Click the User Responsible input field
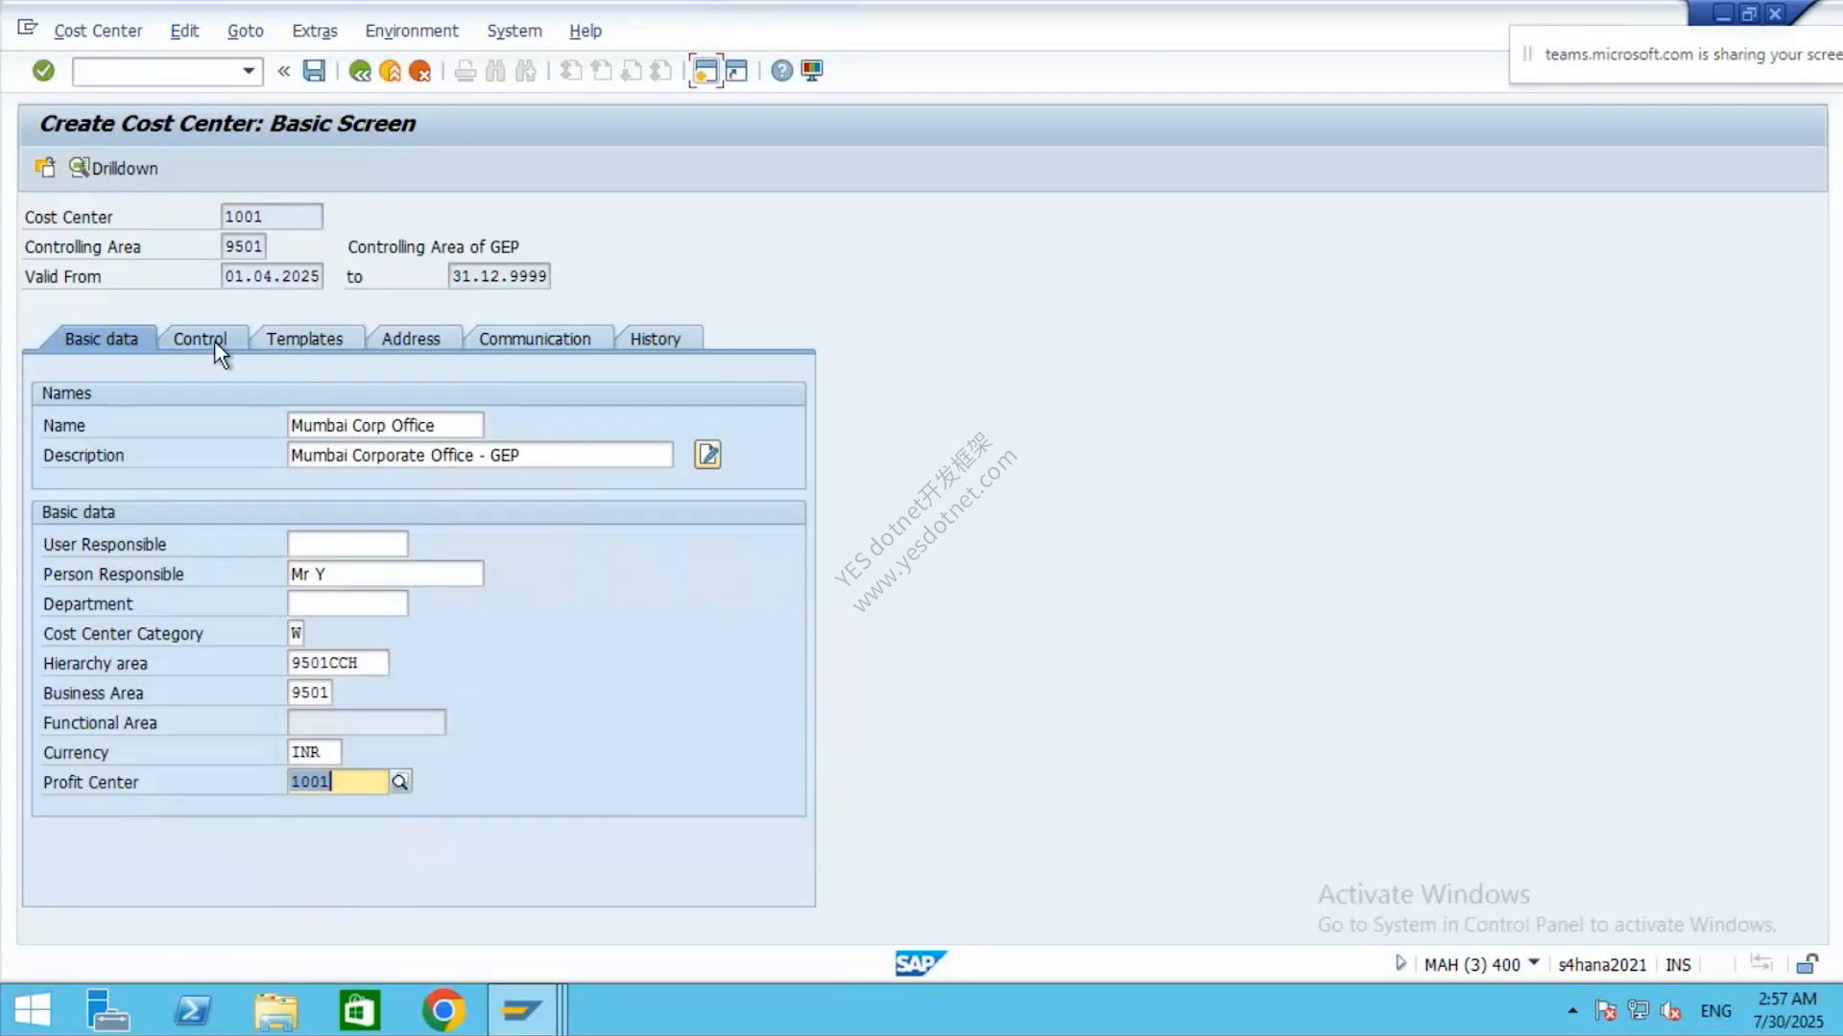Screen dimensions: 1843x1036 (x=347, y=544)
